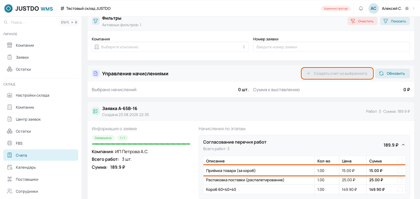Click the Сотрудники people icon

coord(10,191)
